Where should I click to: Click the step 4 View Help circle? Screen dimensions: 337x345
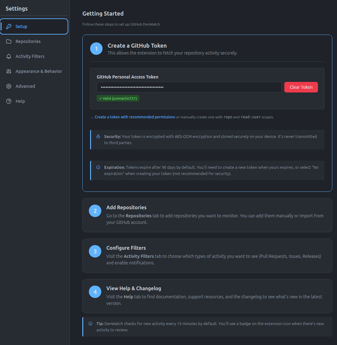point(95,292)
